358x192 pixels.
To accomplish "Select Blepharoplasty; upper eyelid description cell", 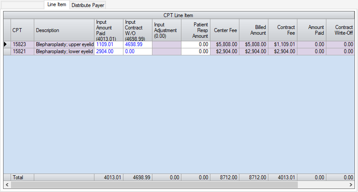I will (64, 44).
